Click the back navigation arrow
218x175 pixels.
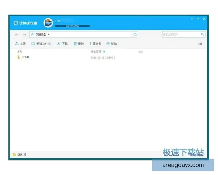pyautogui.click(x=17, y=35)
